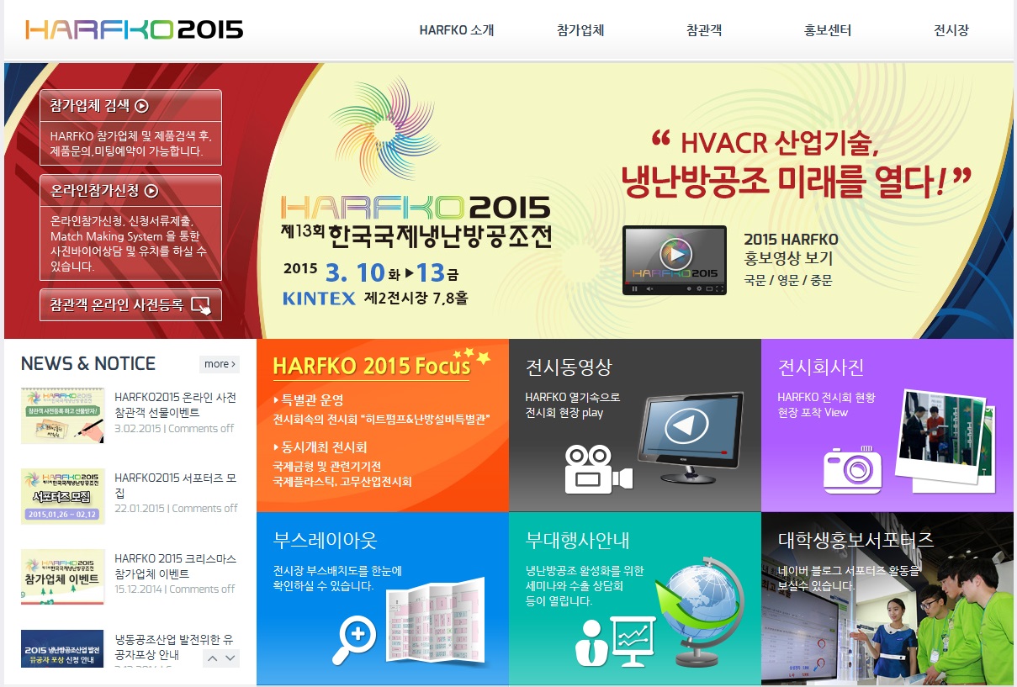1017x687 pixels.
Task: Watch the promo video in 영문
Action: click(x=788, y=280)
